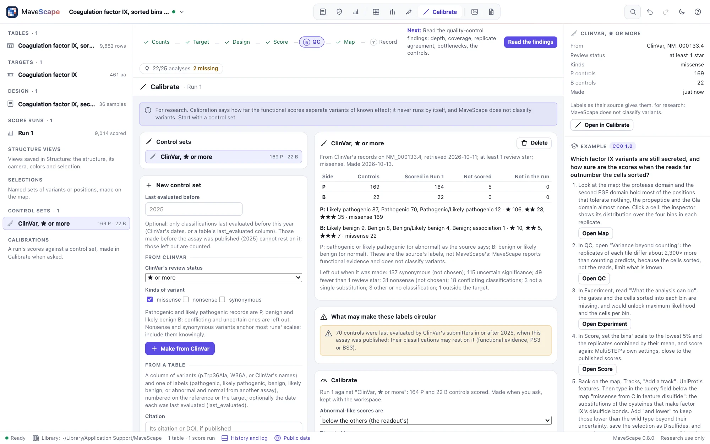Expand the workspace title chevron
This screenshot has height=444, width=710.
tap(182, 12)
